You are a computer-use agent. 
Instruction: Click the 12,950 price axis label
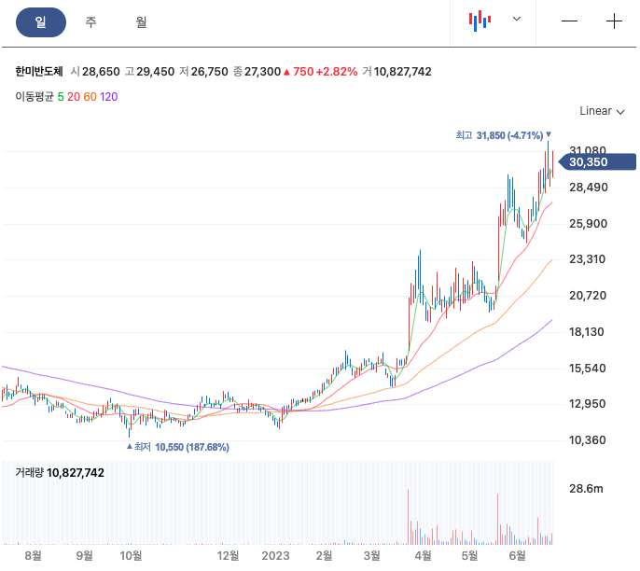click(x=588, y=404)
